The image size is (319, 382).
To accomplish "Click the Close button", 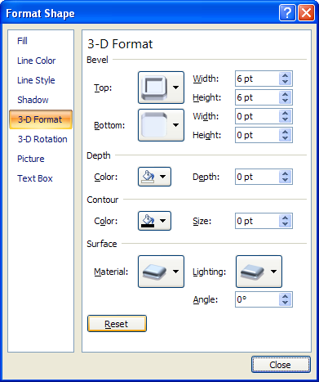I will 281,364.
